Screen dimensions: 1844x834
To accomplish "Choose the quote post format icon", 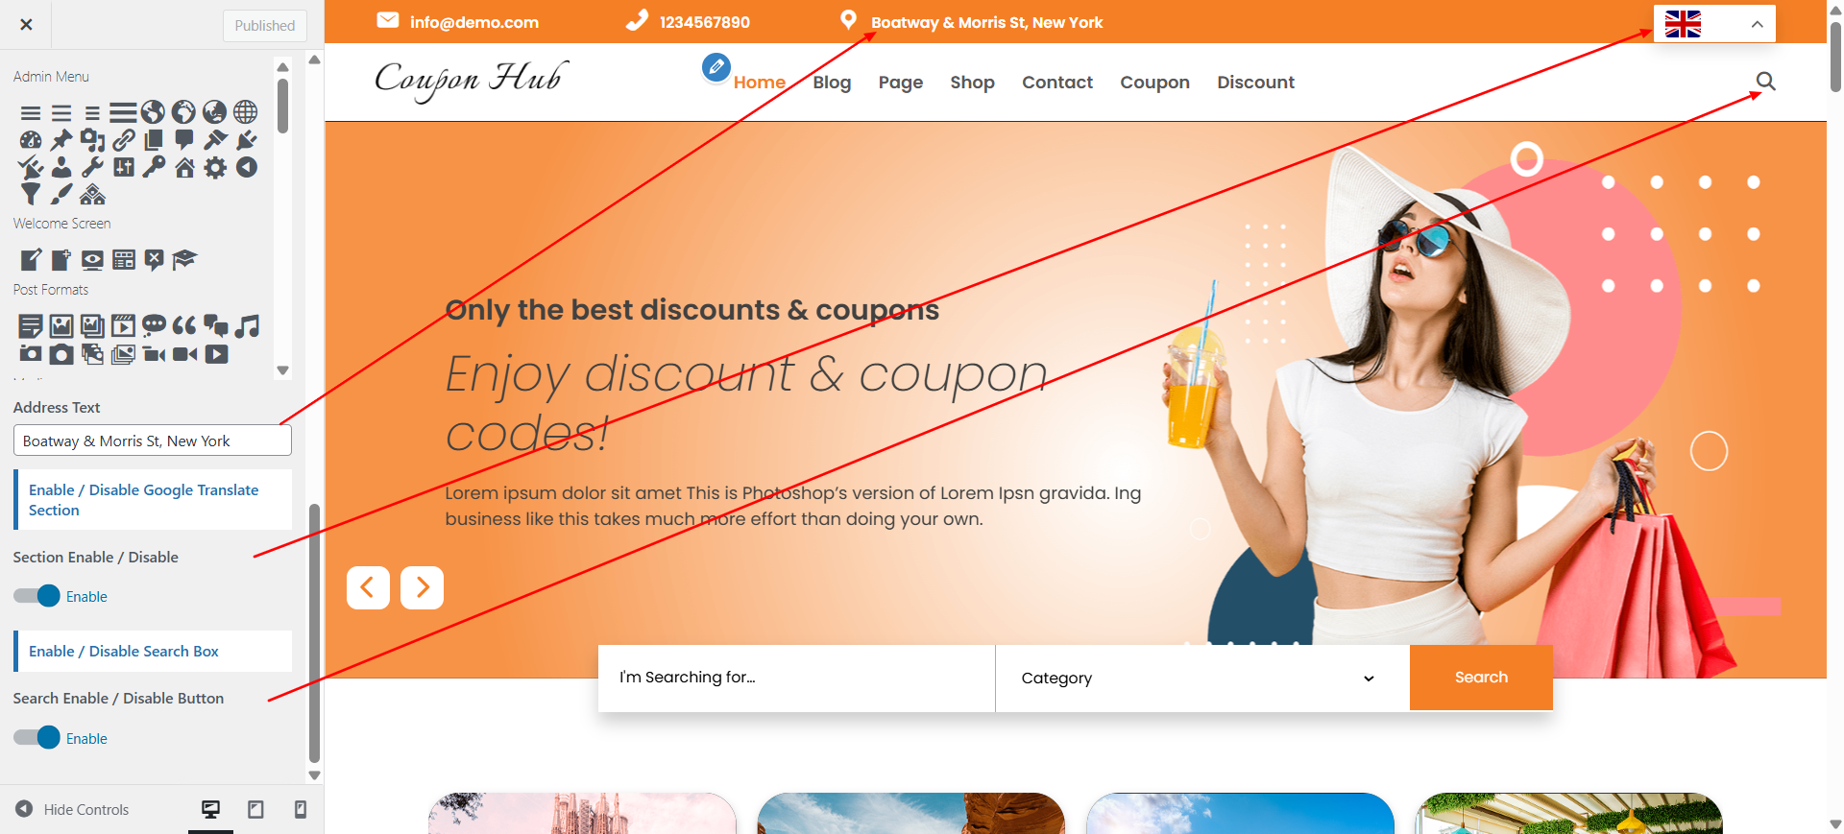I will [x=184, y=326].
